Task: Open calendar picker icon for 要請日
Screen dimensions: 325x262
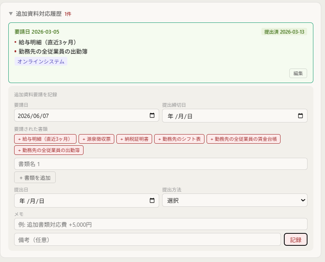Action: click(x=152, y=115)
